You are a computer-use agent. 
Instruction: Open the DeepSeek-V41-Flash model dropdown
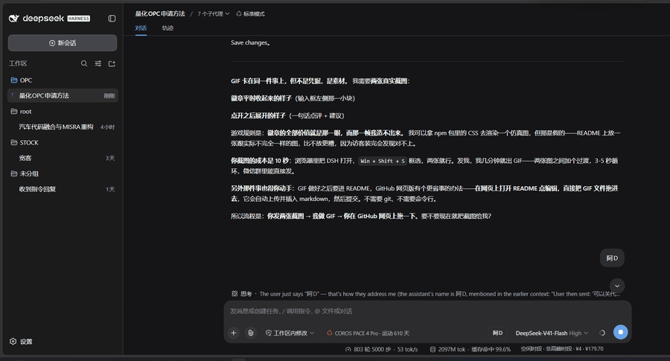[552, 333]
